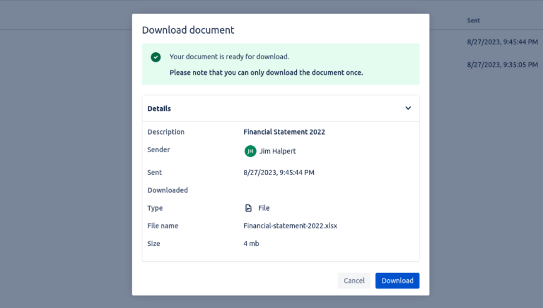
Task: Click the size value 4 mb
Action: [x=252, y=244]
